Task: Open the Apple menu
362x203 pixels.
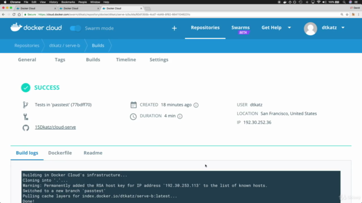Action: [5, 2]
